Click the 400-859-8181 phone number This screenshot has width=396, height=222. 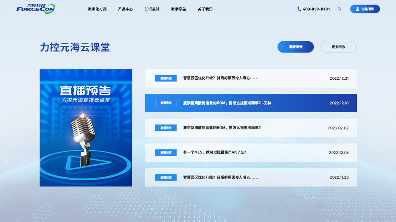coord(316,9)
